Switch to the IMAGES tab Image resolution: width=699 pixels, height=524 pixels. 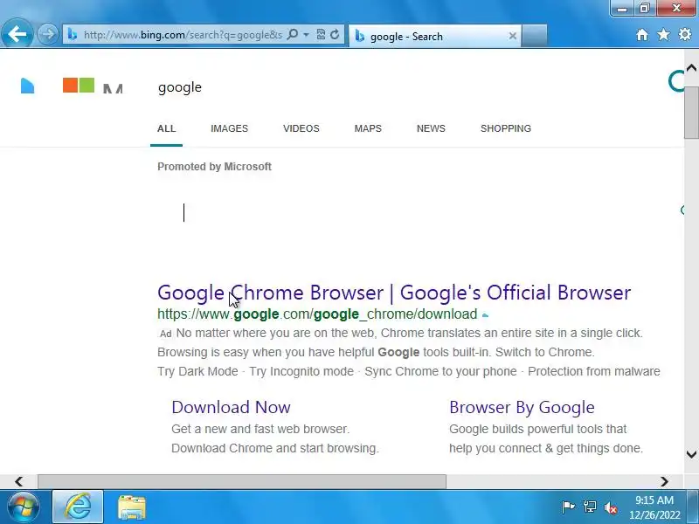coord(229,128)
